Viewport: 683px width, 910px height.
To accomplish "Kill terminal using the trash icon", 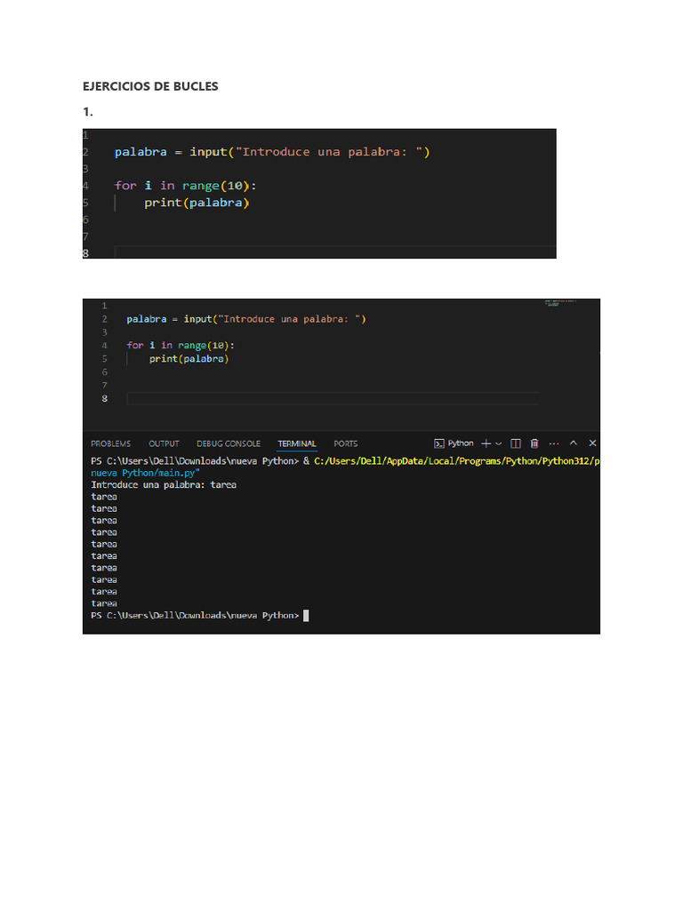I will (534, 443).
